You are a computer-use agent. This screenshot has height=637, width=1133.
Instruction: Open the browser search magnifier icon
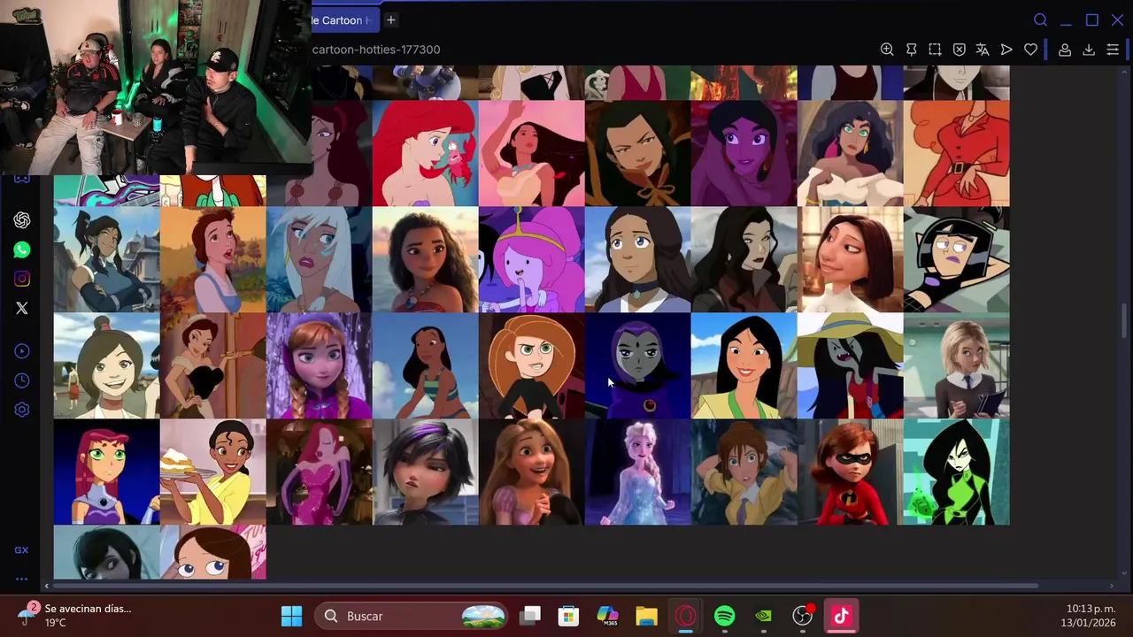(1041, 20)
